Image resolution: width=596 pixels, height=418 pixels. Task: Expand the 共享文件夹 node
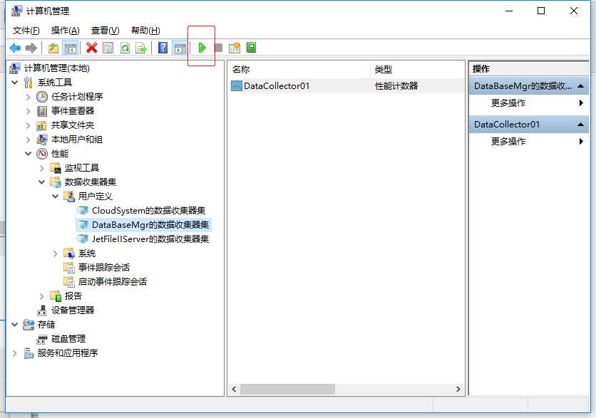[x=28, y=125]
